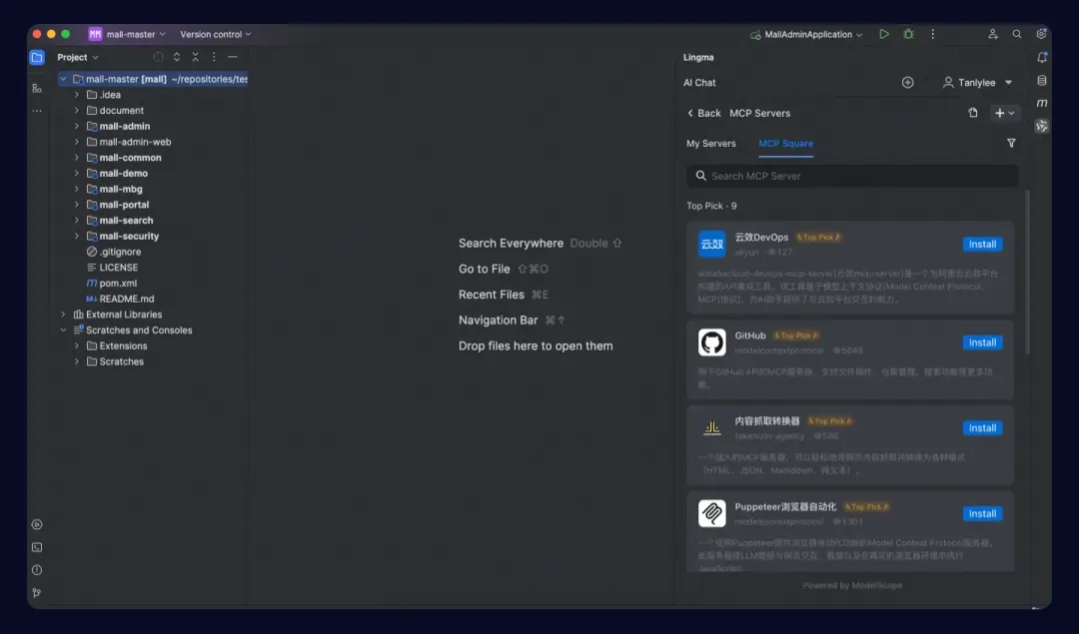Collapse all in the Project panel toolbar
This screenshot has width=1079, height=634.
click(196, 57)
